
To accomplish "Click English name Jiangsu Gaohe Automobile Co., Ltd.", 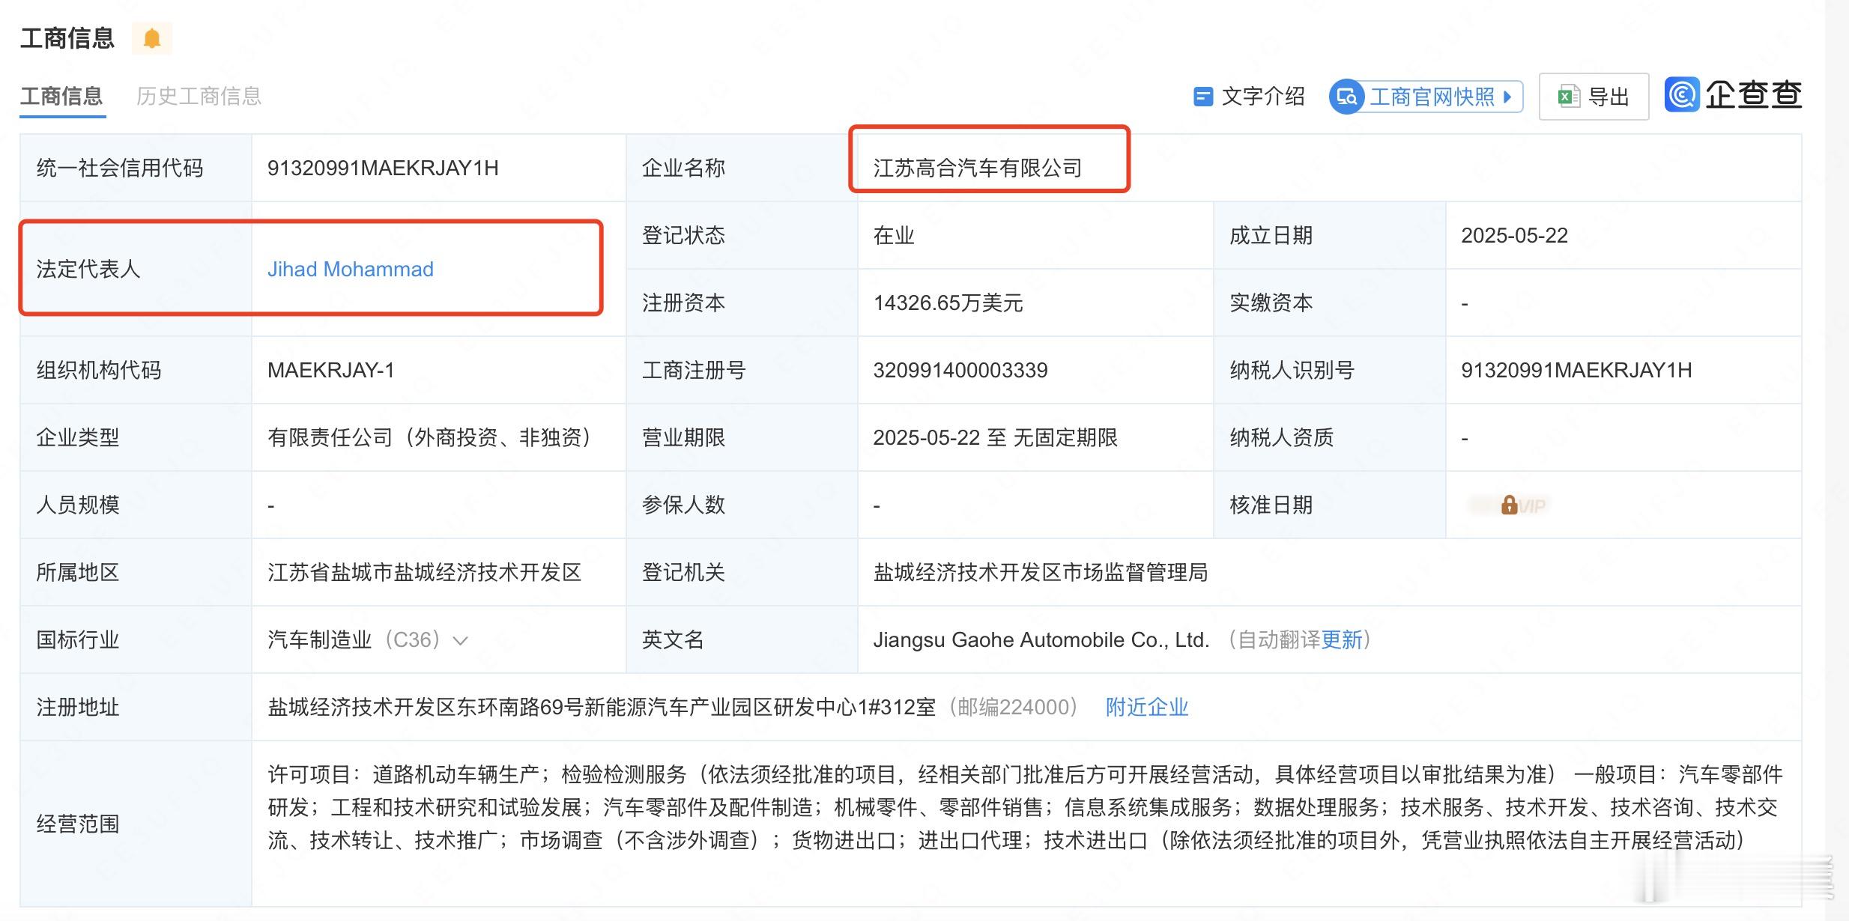I will pos(1041,640).
